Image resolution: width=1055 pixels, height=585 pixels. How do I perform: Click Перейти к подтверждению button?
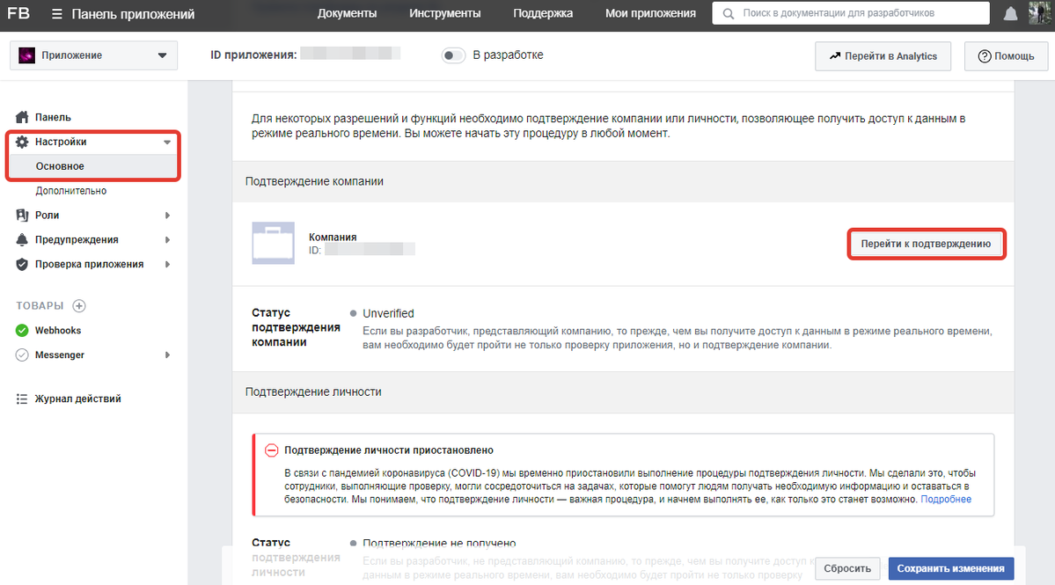point(926,244)
